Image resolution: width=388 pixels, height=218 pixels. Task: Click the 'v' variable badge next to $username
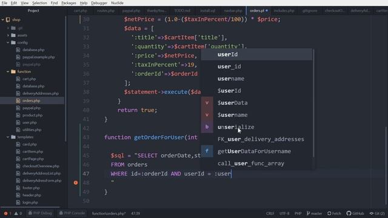pyautogui.click(x=207, y=115)
